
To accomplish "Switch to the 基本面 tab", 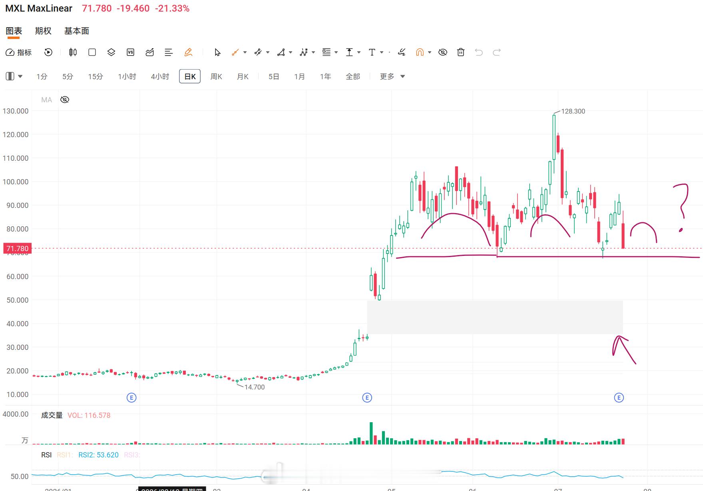I will (77, 31).
